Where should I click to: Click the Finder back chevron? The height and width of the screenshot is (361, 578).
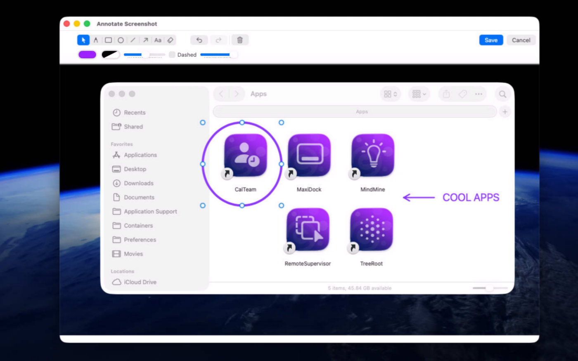coord(221,94)
